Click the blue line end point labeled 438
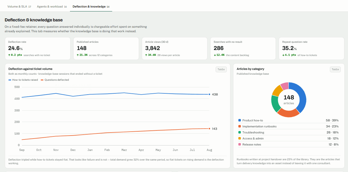 click(209, 94)
